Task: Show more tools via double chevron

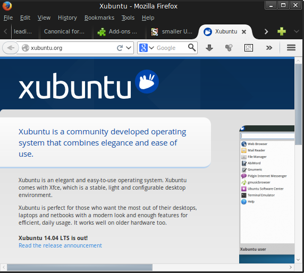Action: click(x=269, y=48)
